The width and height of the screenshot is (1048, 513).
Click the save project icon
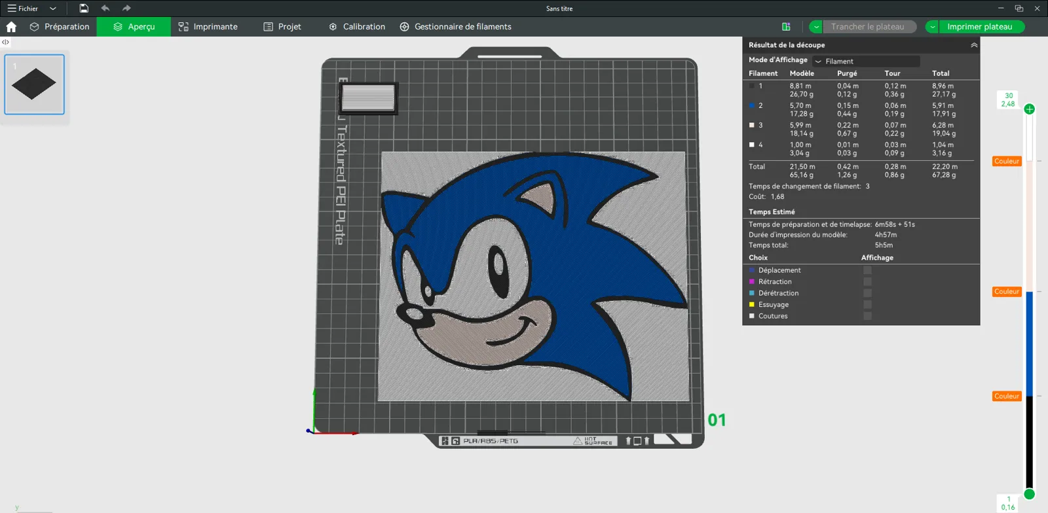(84, 9)
